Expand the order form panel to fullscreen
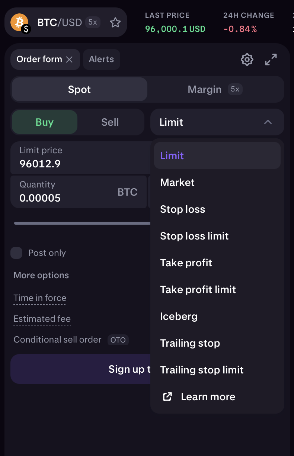The image size is (294, 456). 271,60
